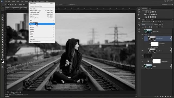The height and width of the screenshot is (98, 174).
Task: Switch to the Paths tab
Action: [152, 20]
